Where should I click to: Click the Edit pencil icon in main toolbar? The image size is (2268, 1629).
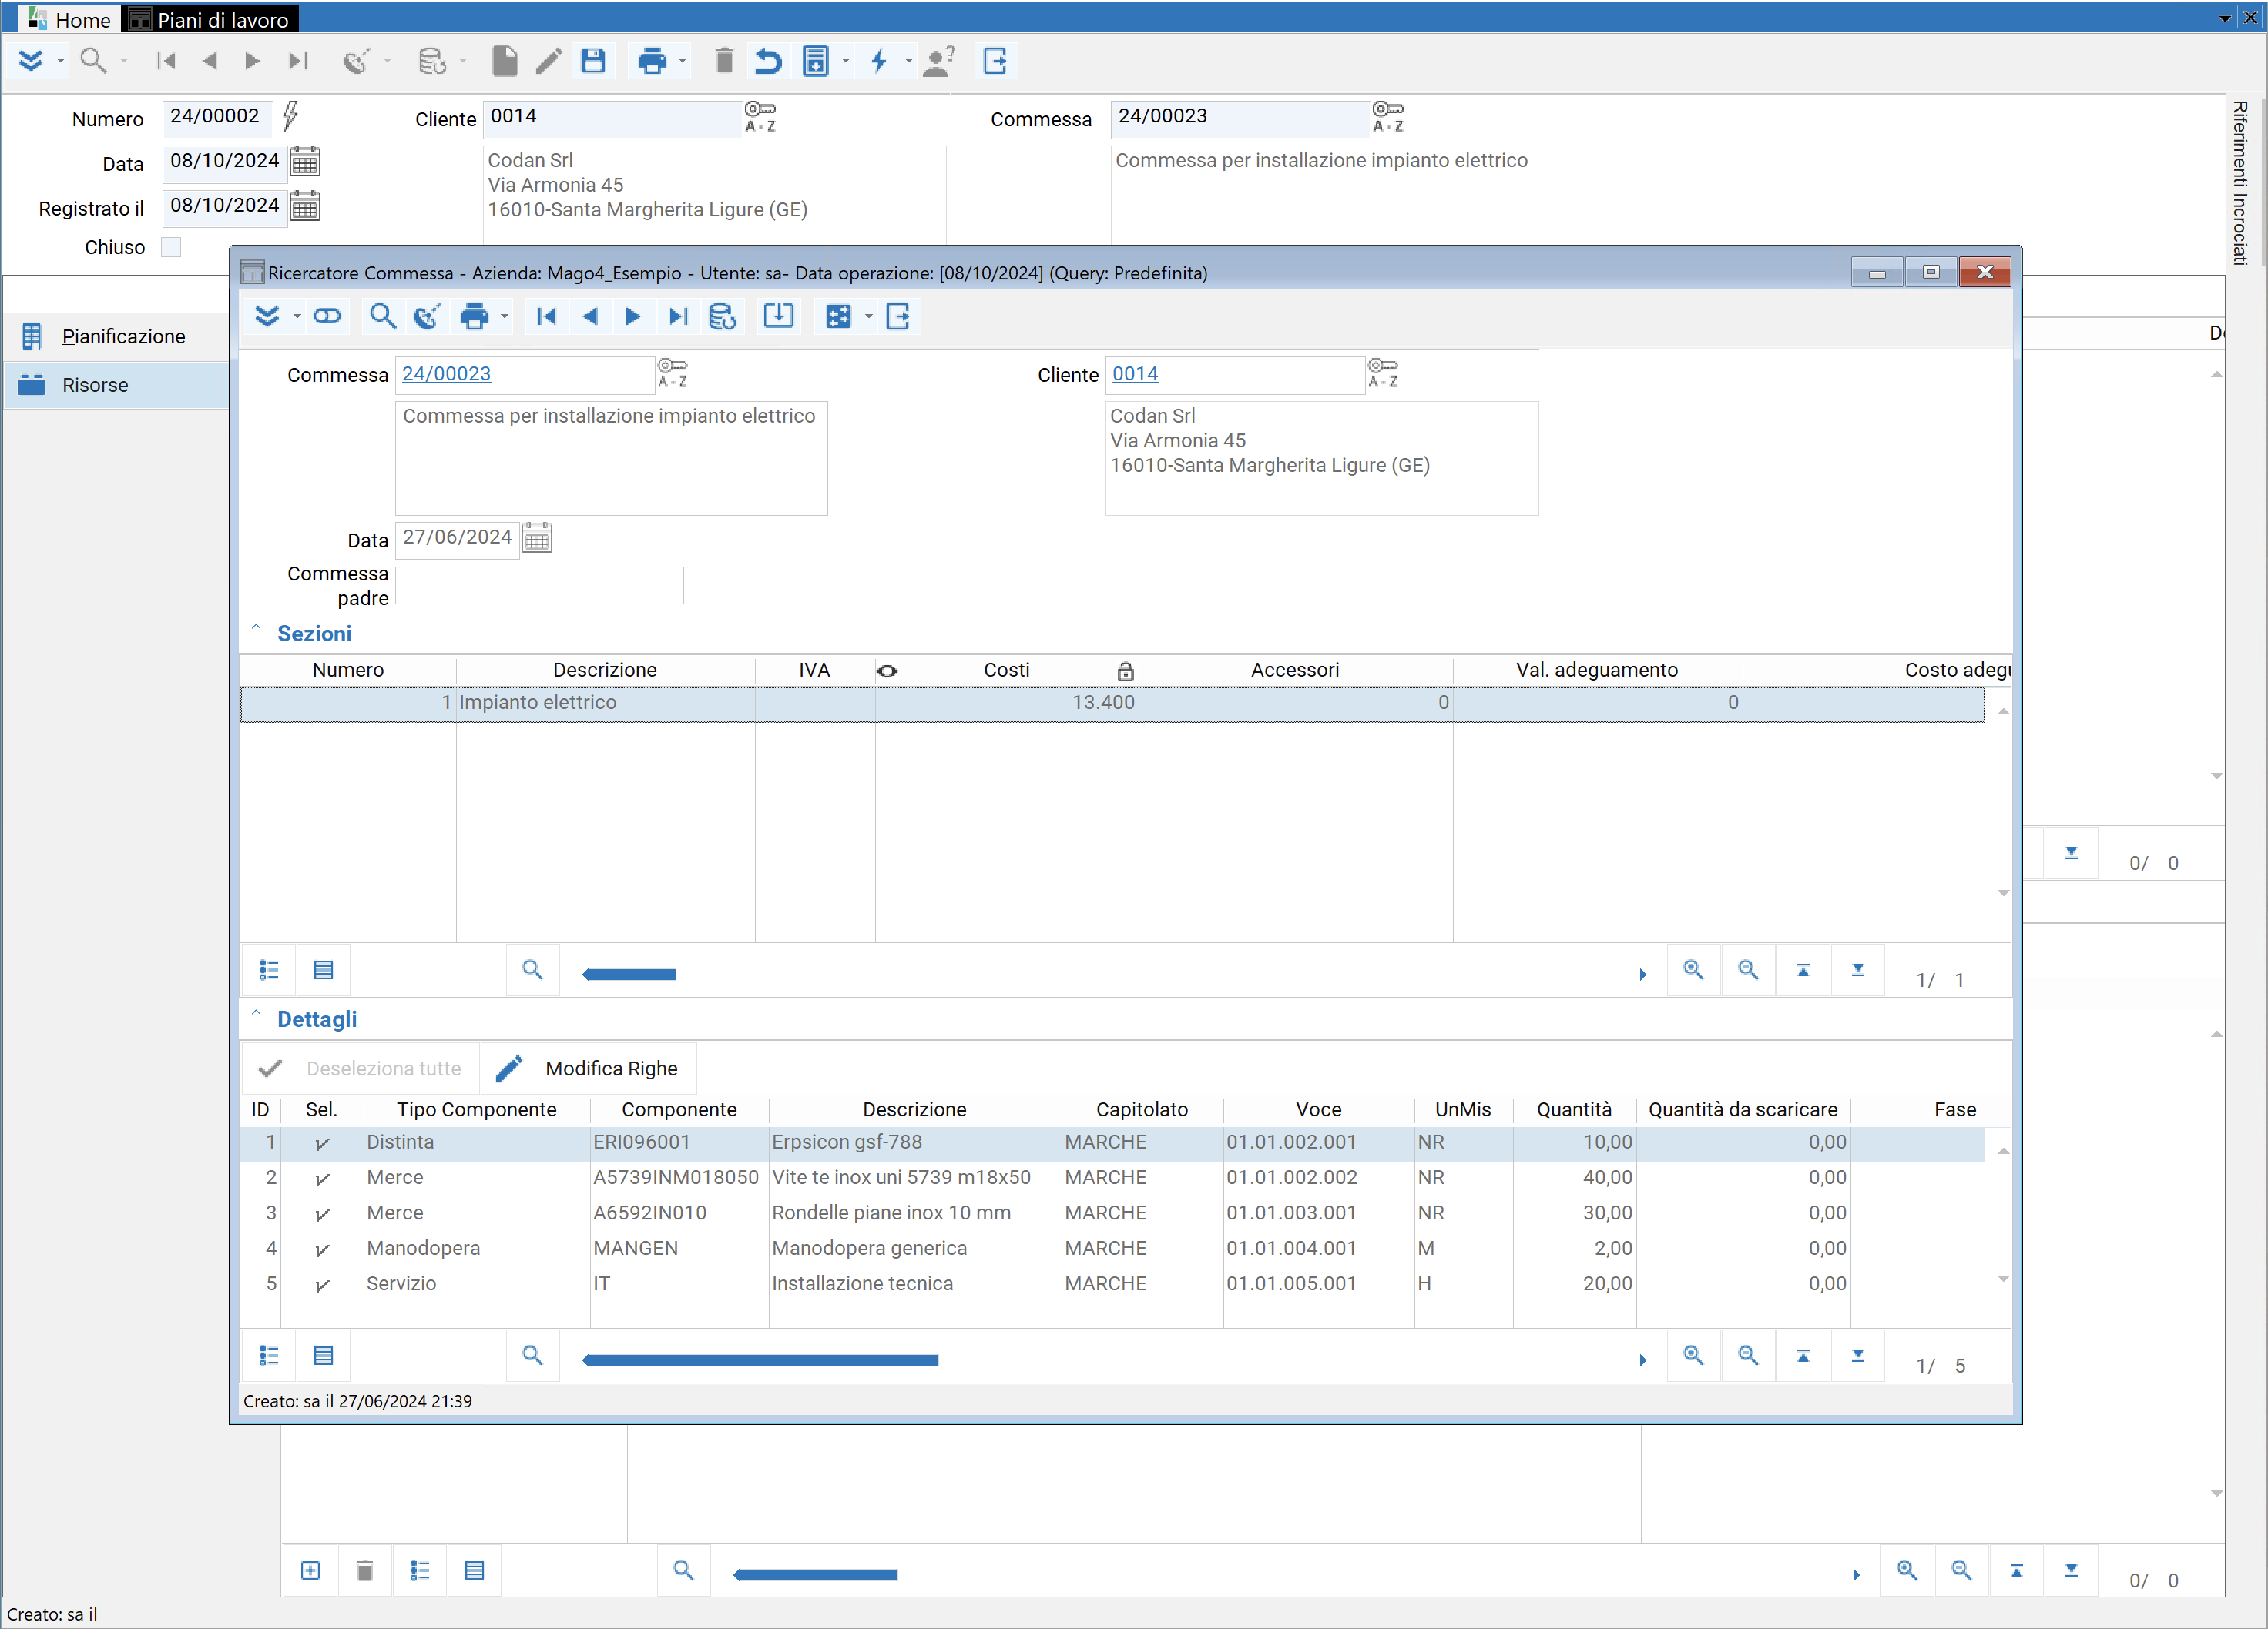(549, 61)
